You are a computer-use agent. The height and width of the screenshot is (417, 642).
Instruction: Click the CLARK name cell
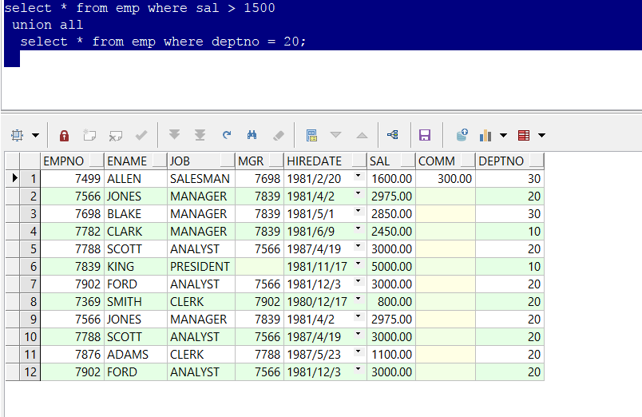[x=136, y=232]
